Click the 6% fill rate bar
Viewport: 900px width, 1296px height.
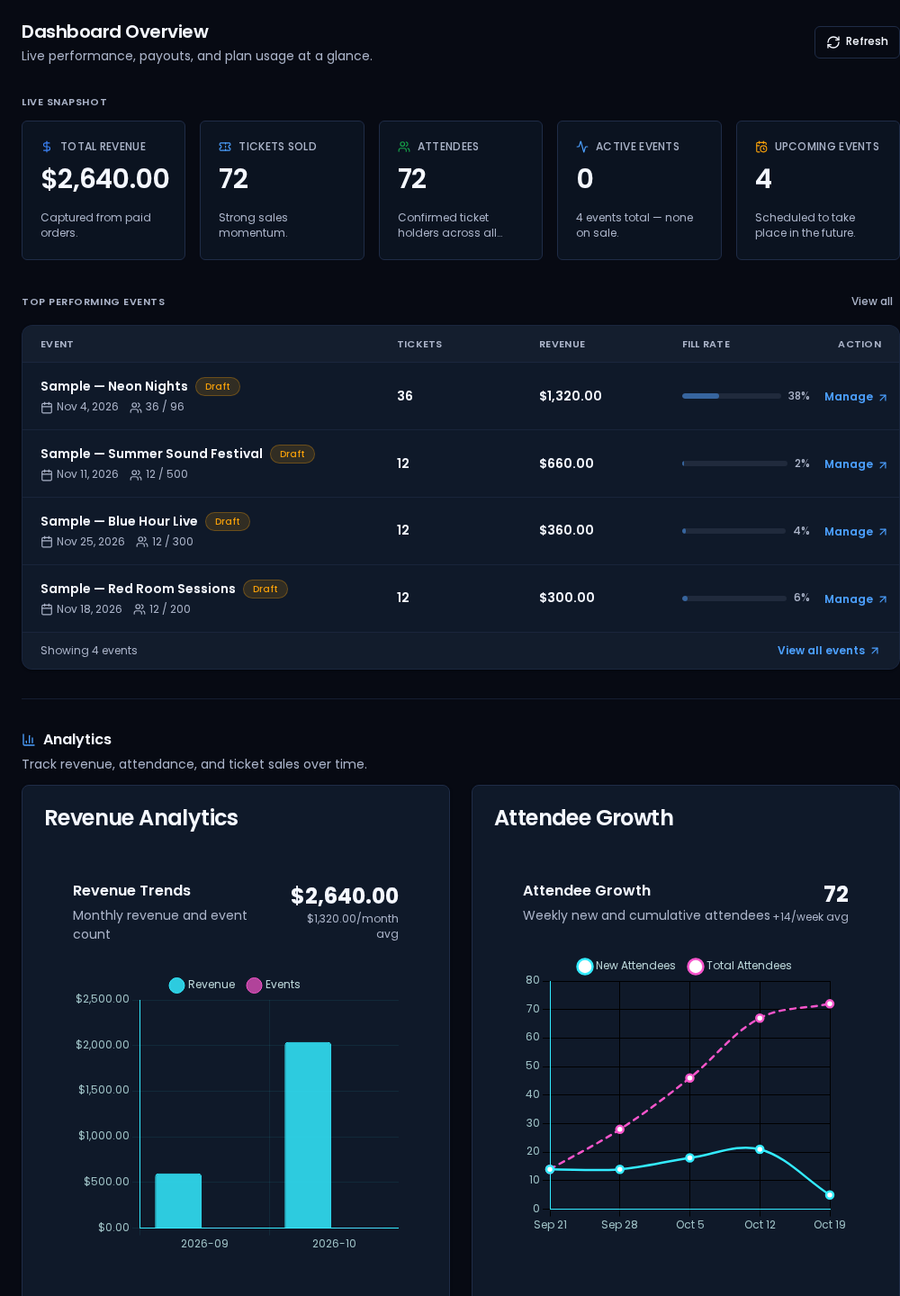pos(734,598)
